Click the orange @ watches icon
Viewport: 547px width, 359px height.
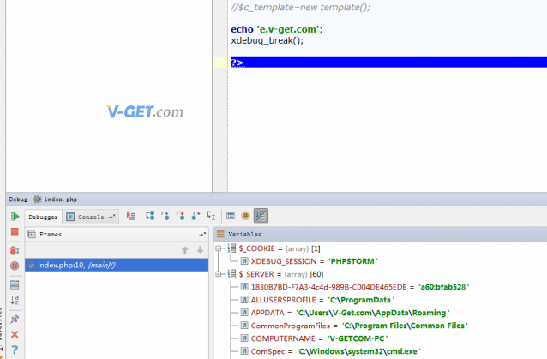[x=245, y=216]
